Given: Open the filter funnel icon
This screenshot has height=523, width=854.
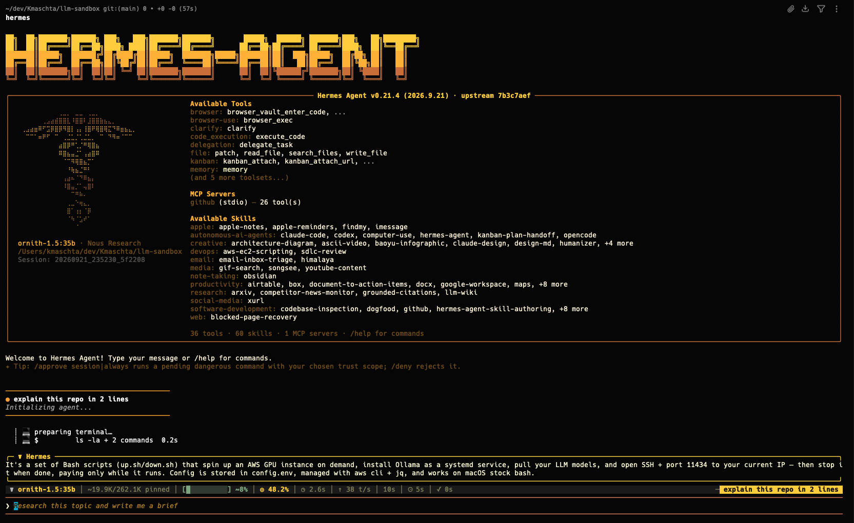Looking at the screenshot, I should click(x=821, y=9).
